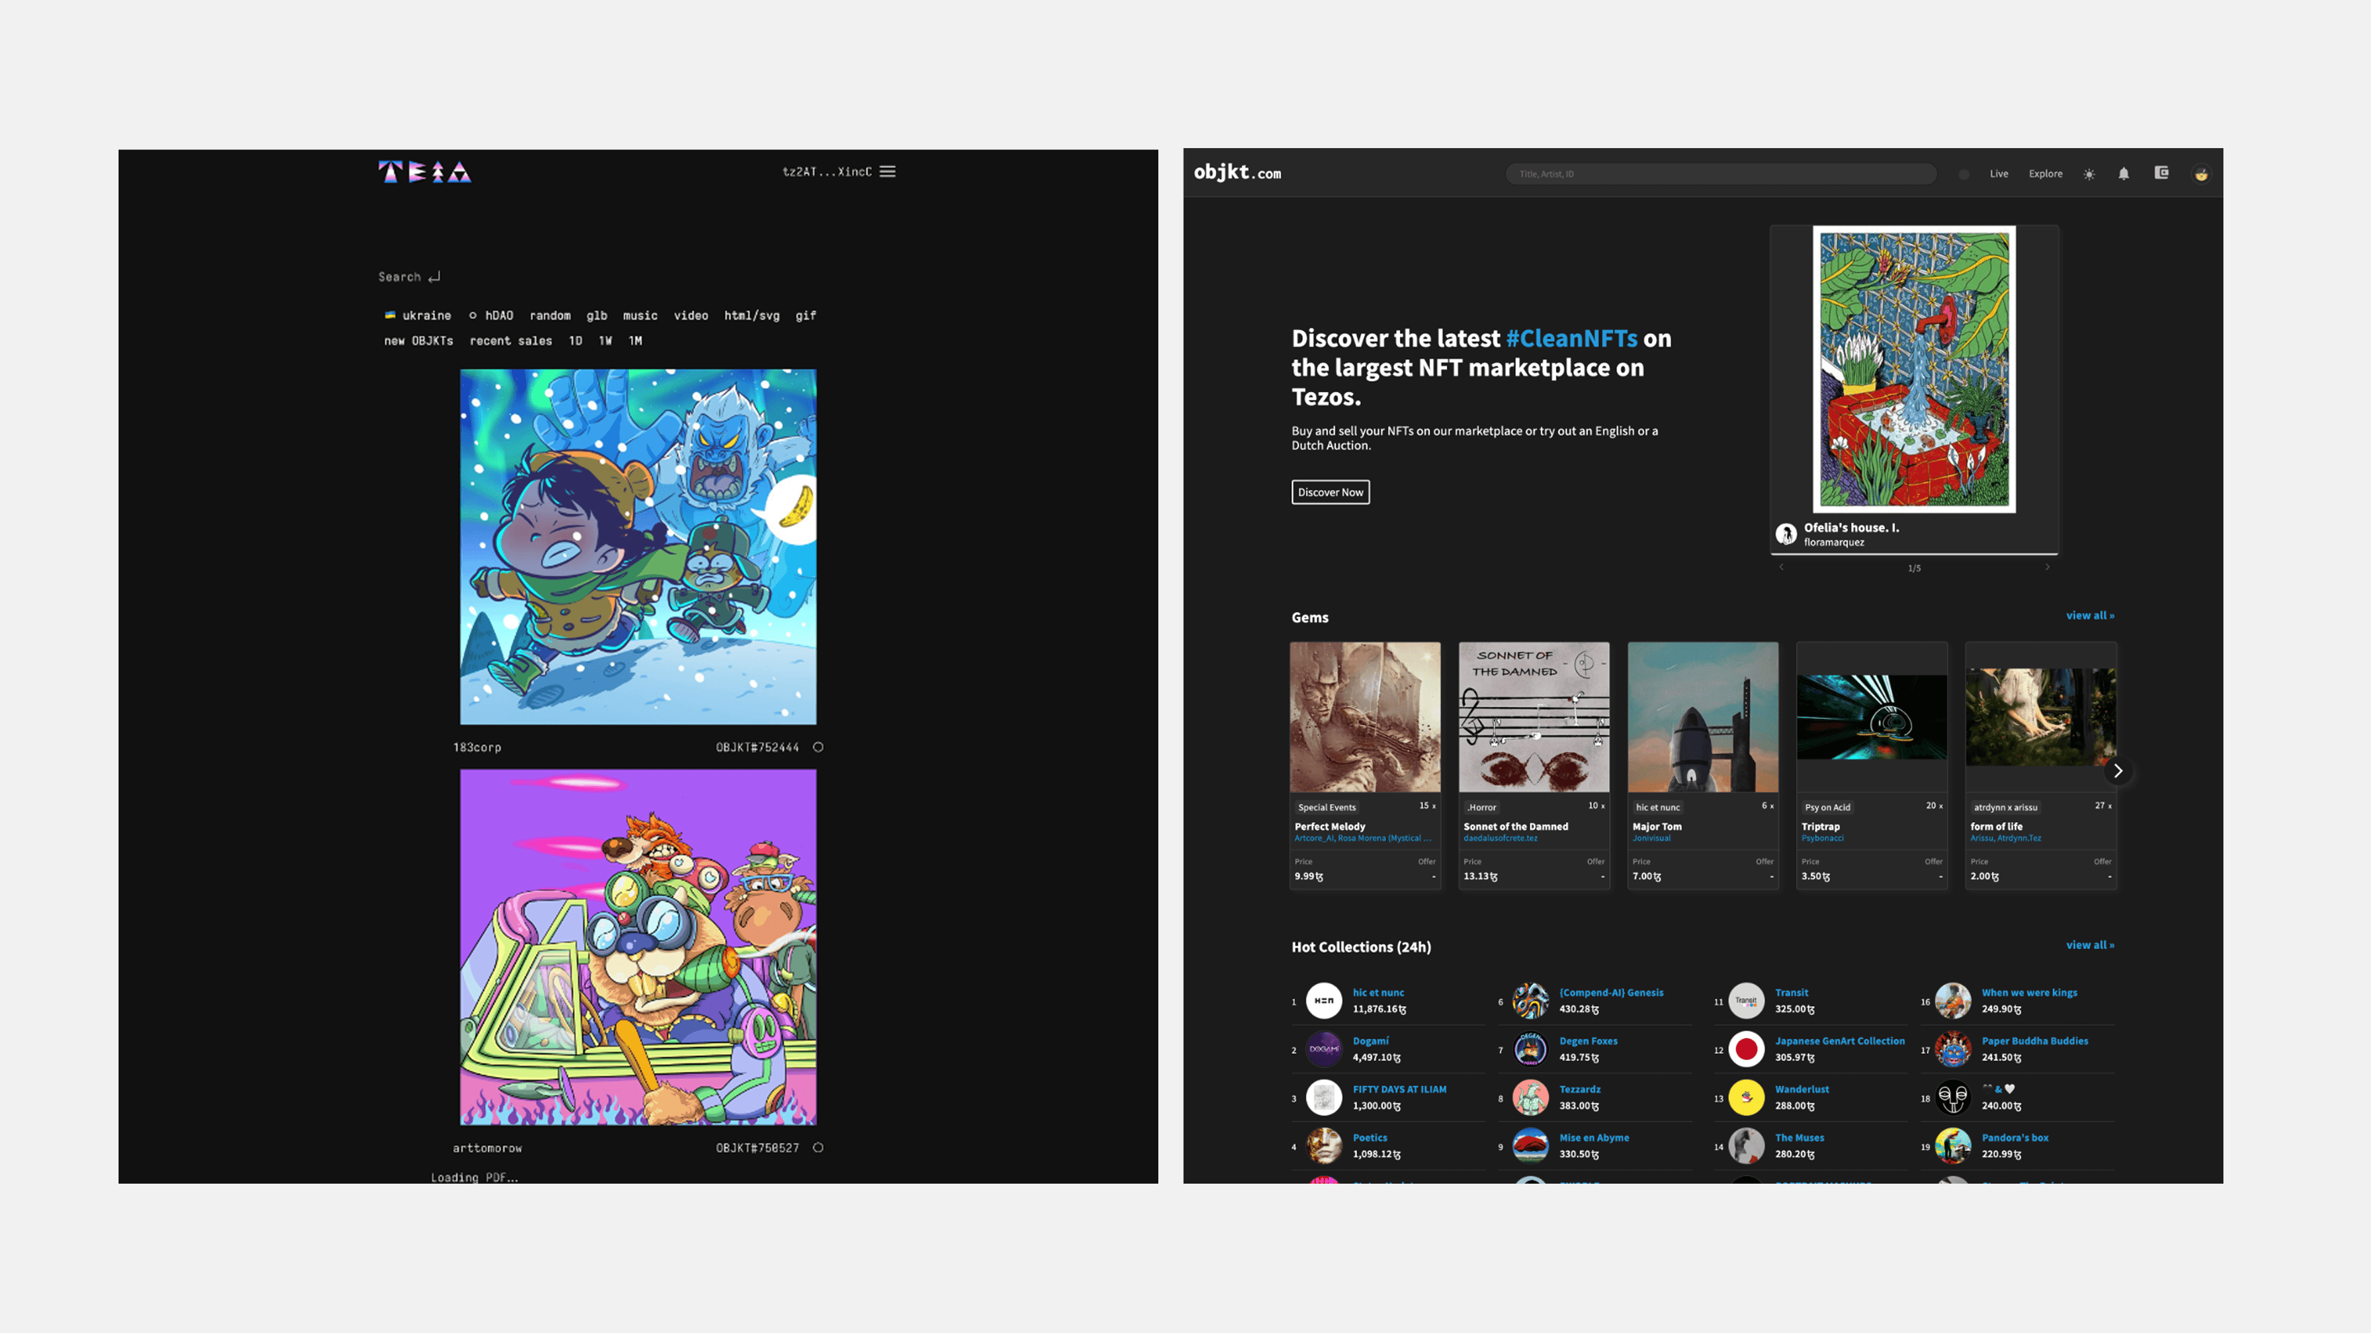Open the Explore menu on objkt
Image resolution: width=2371 pixels, height=1333 pixels.
pos(2045,174)
